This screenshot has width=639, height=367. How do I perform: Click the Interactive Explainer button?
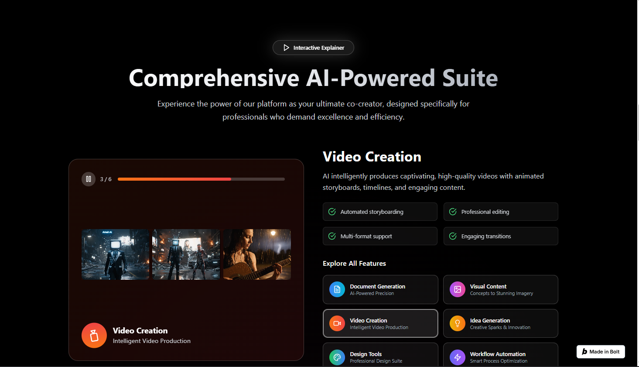pos(313,48)
